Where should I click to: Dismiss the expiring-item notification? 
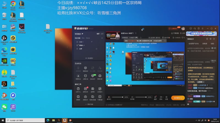pyautogui.click(x=165, y=41)
